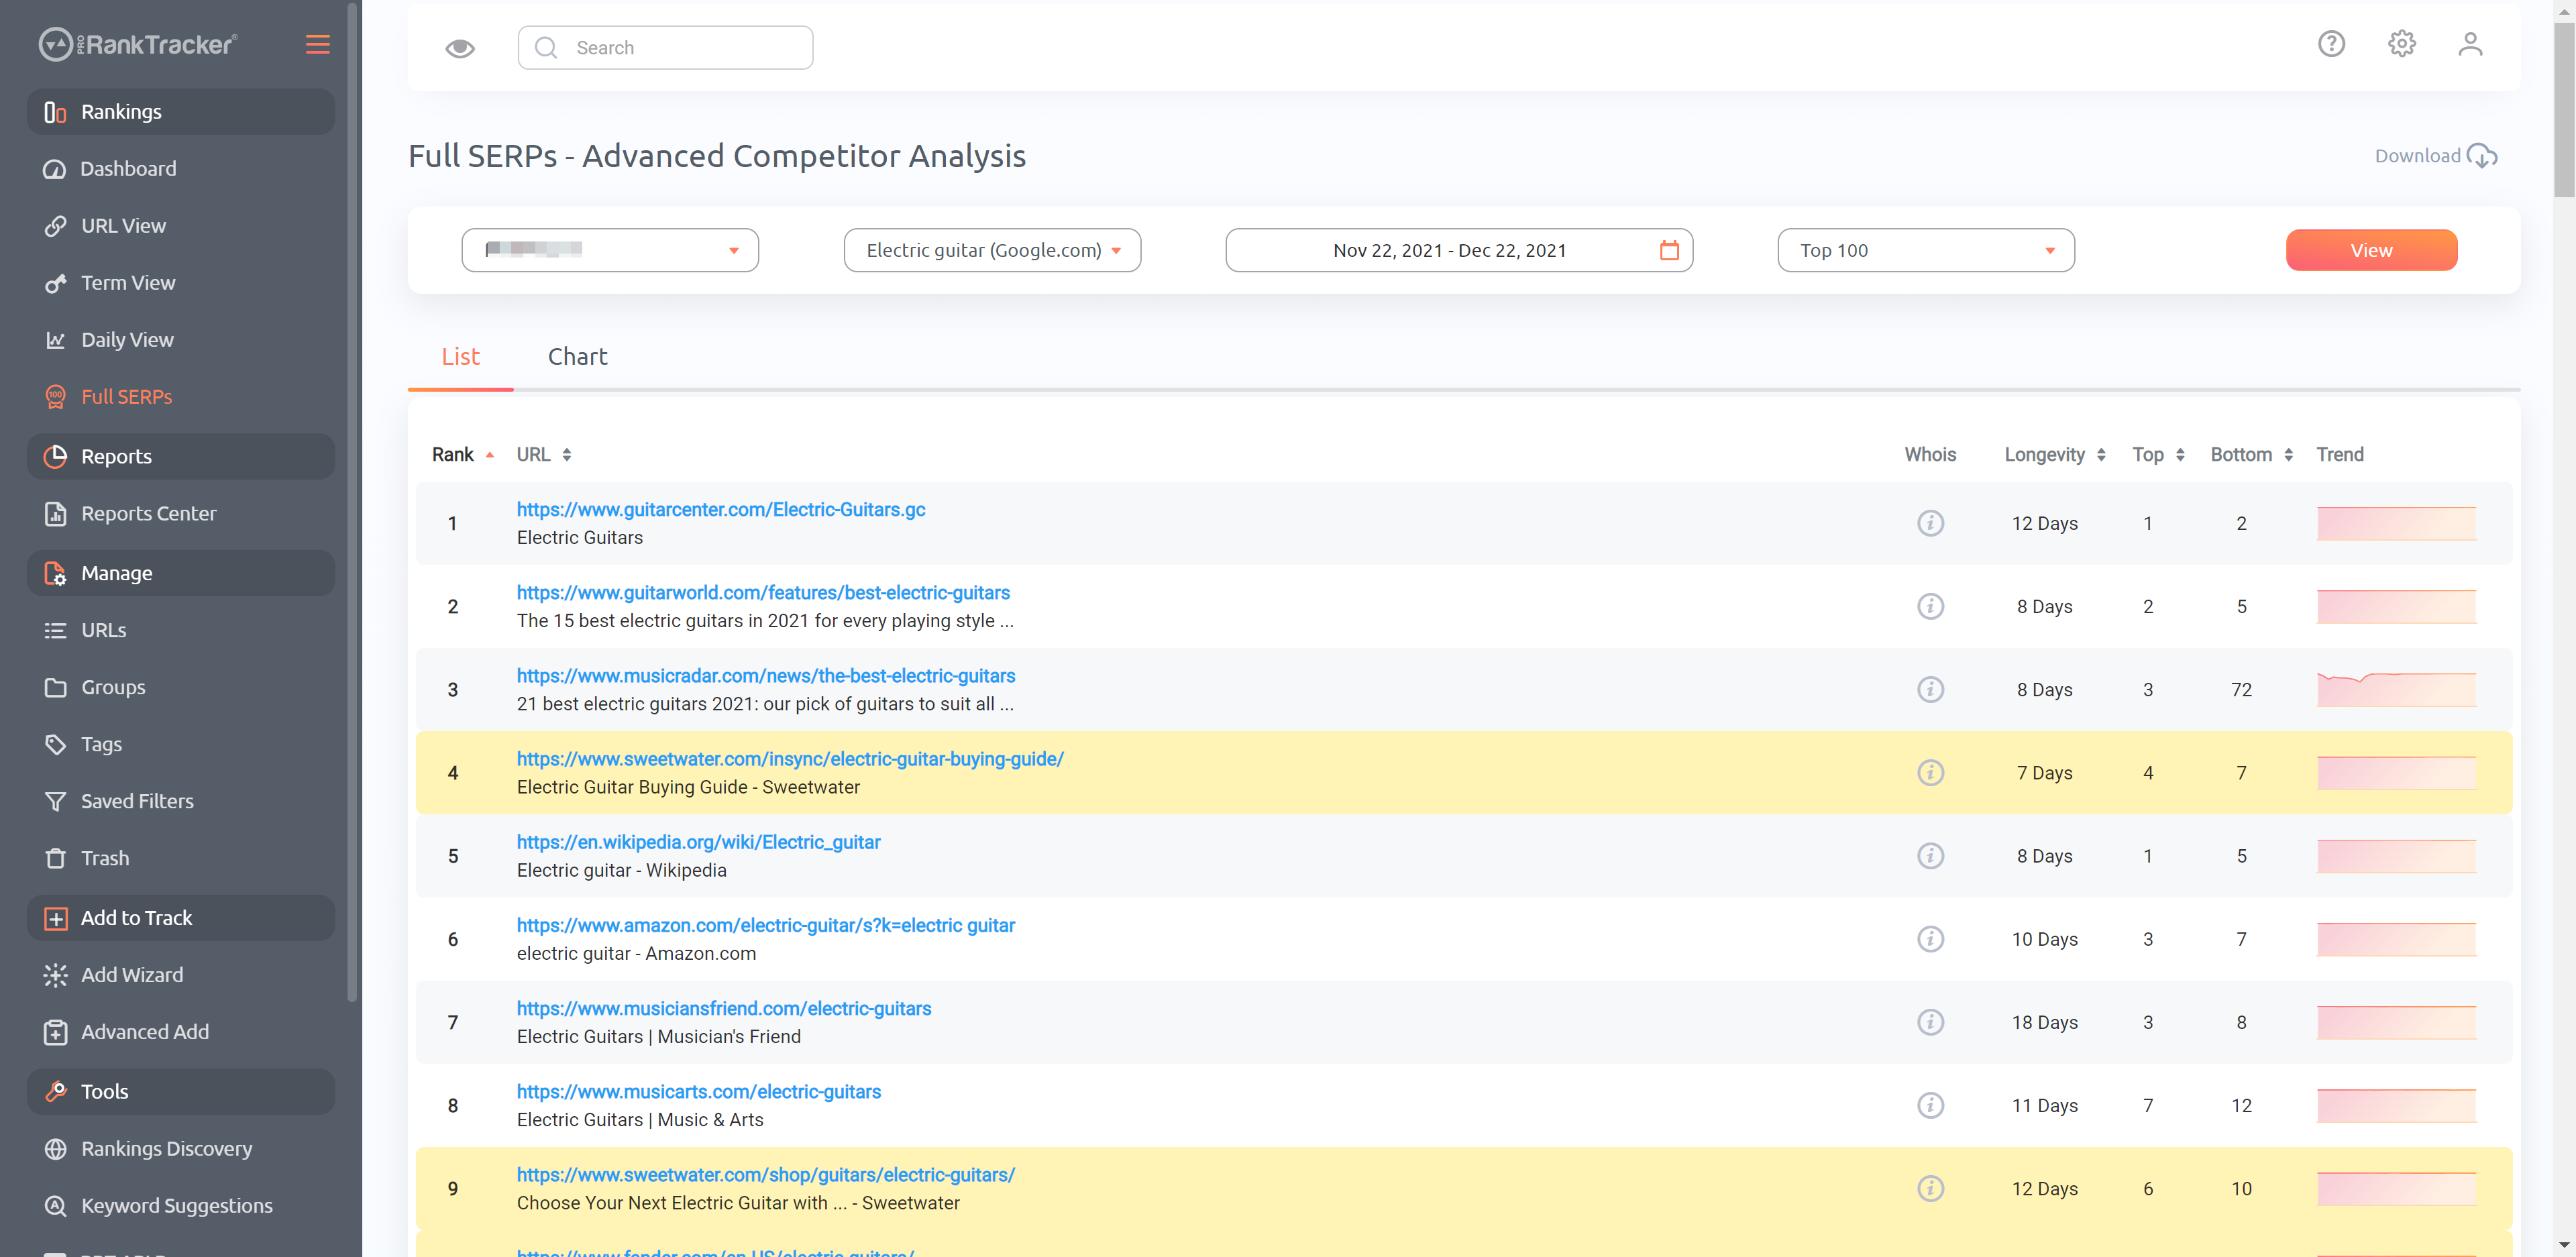
Task: Open the Nov 22 - Dec 22 date range picker
Action: (x=1459, y=250)
